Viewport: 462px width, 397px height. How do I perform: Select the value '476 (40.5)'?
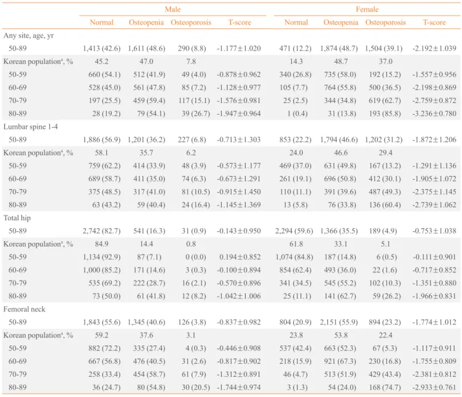click(149, 361)
